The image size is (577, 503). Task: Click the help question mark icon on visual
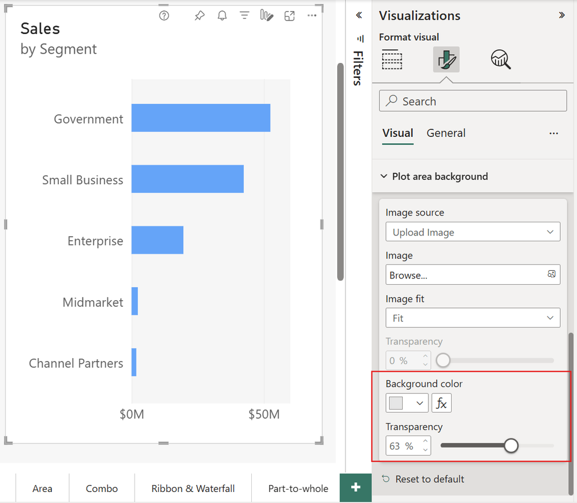click(164, 16)
